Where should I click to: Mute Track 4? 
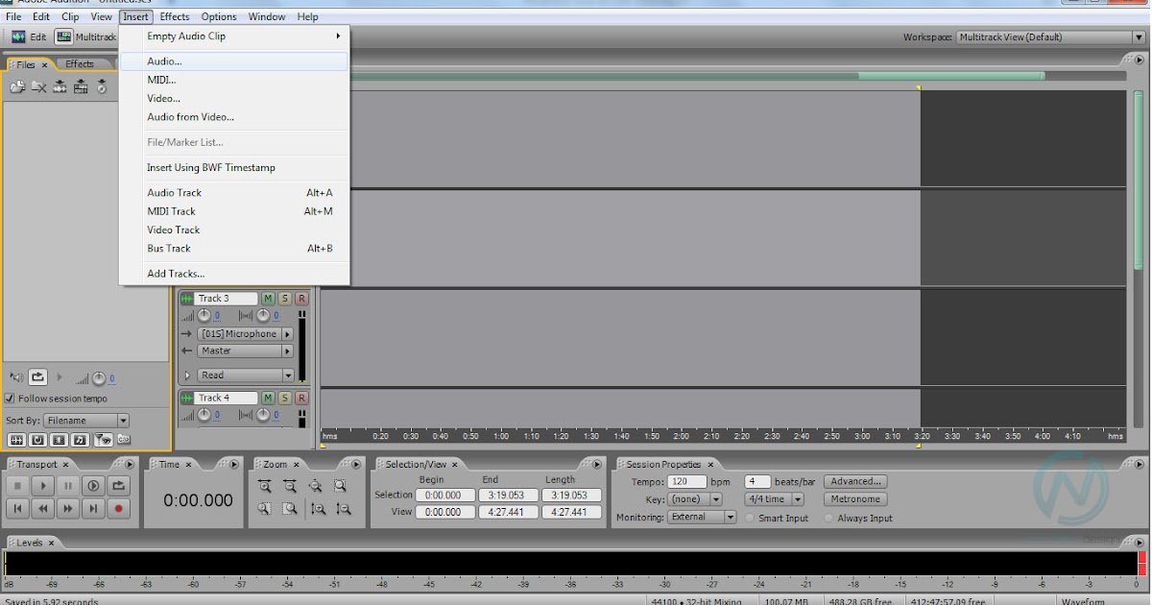point(268,398)
